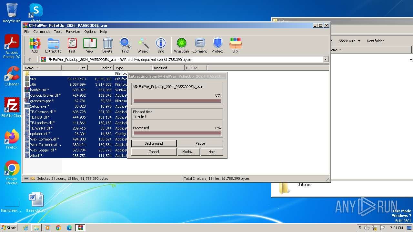
Task: Open Recycle Bin desktop icon
Action: pos(12,13)
